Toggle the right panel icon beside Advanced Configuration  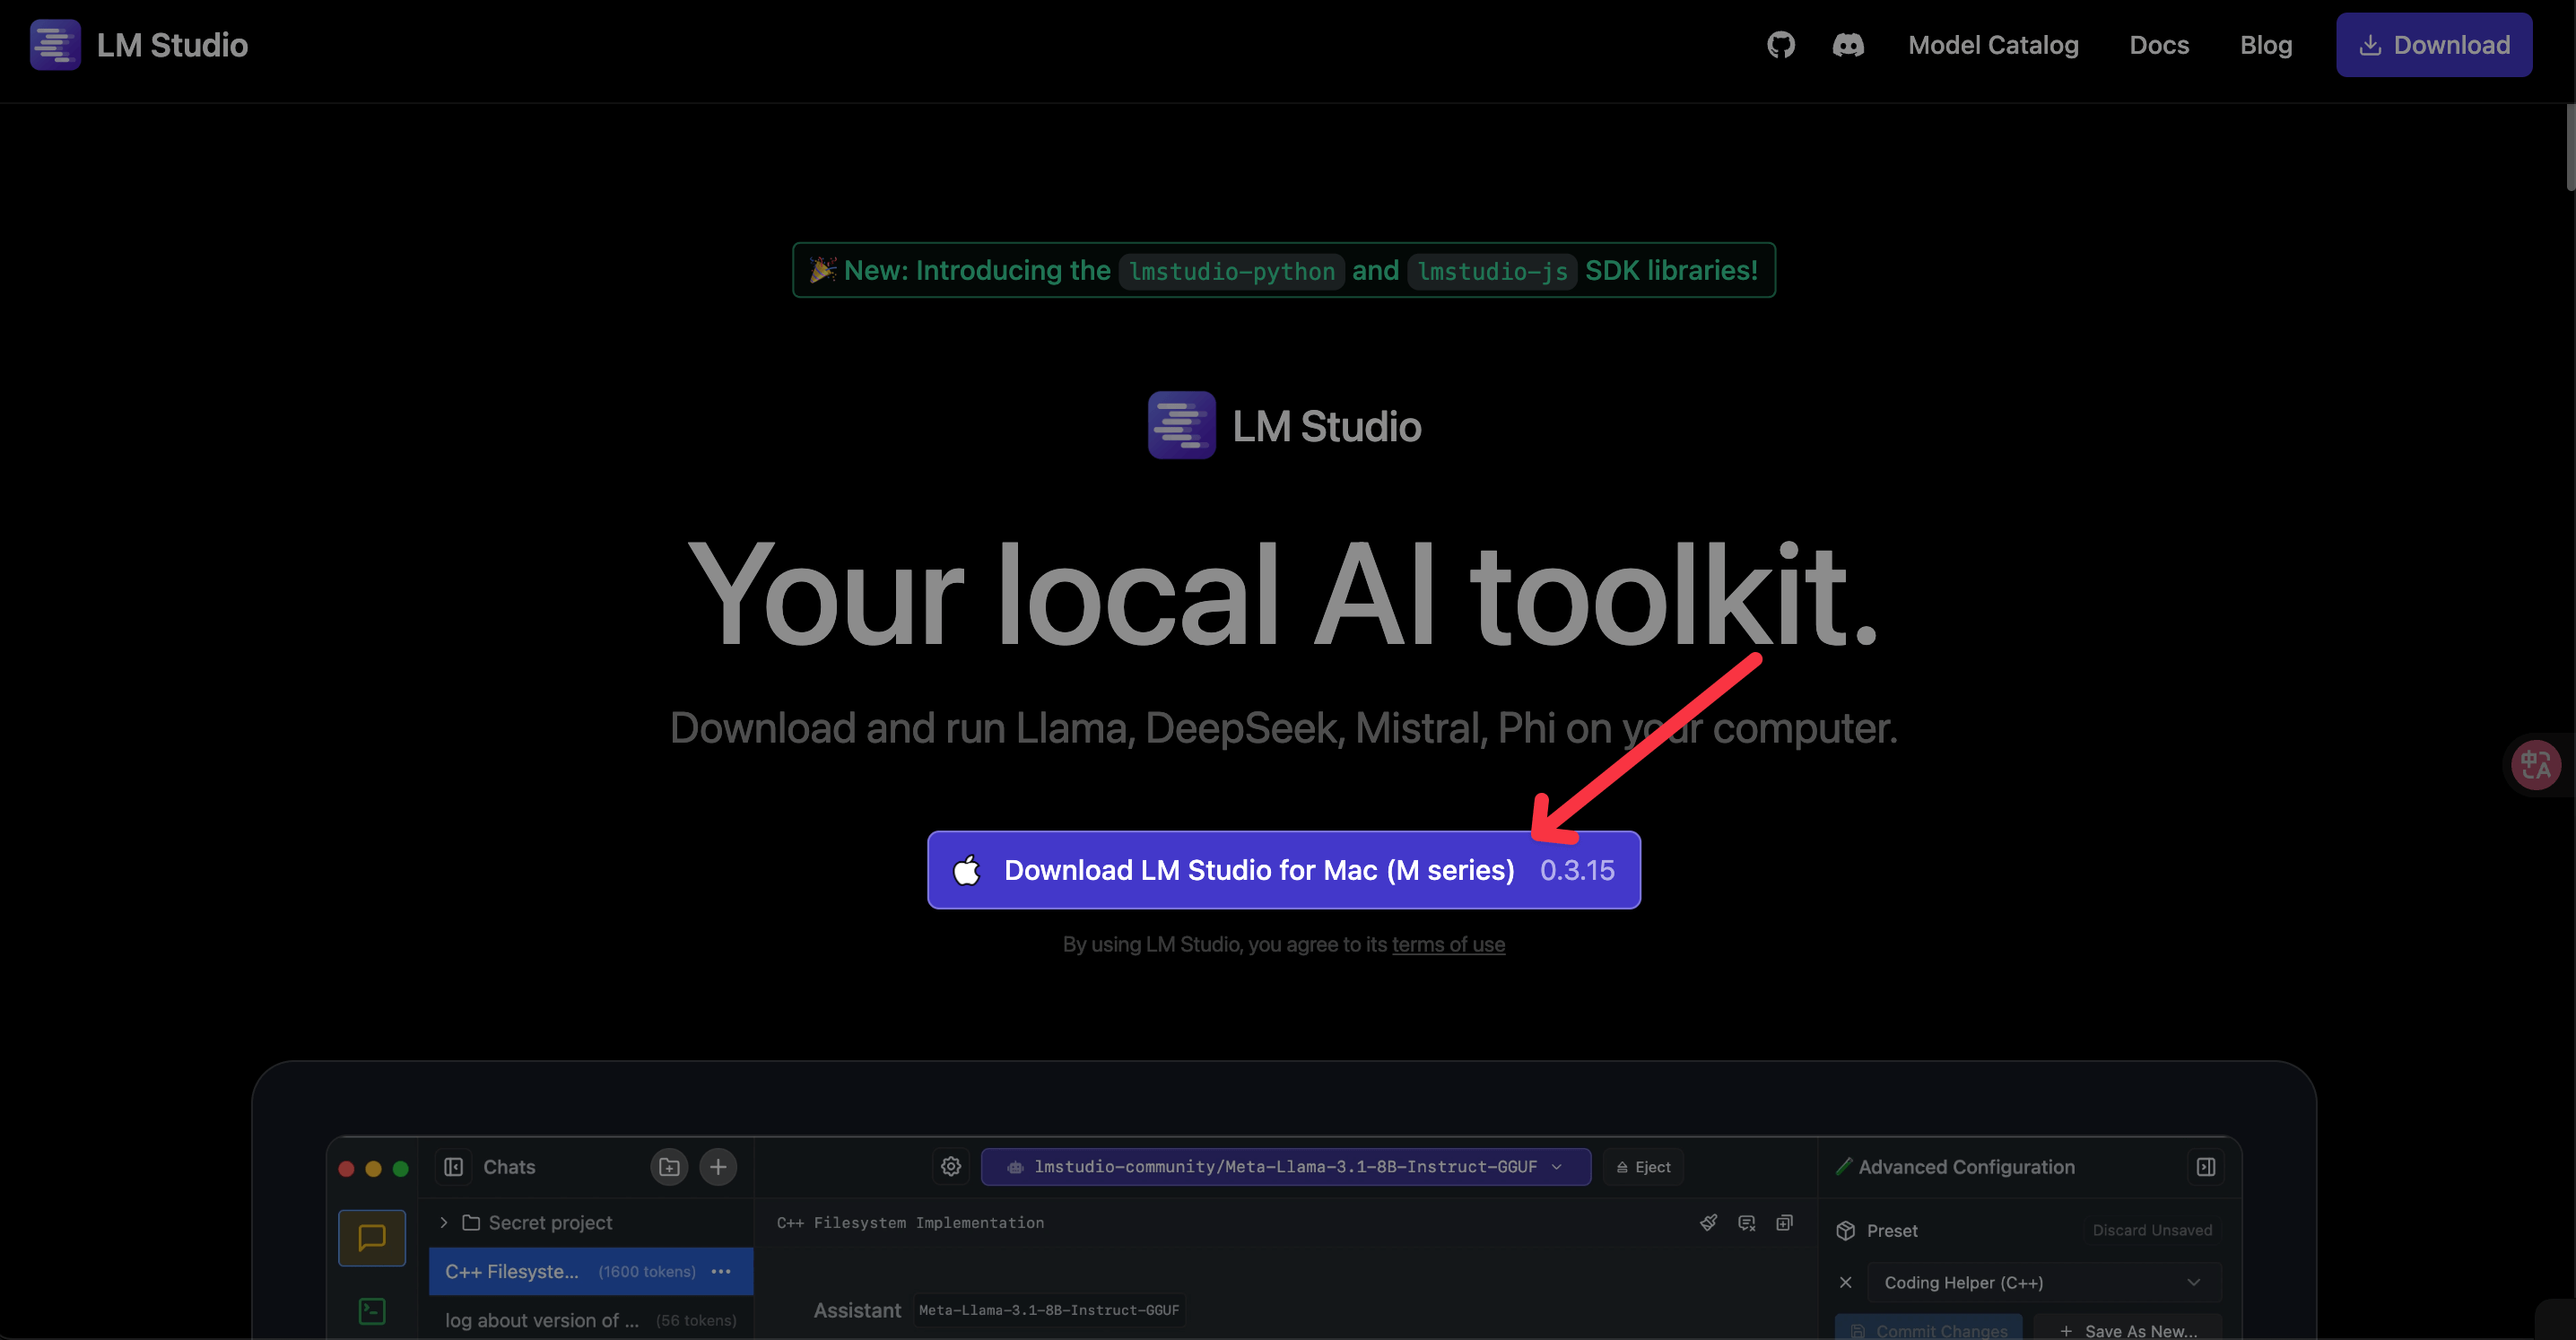click(2205, 1167)
